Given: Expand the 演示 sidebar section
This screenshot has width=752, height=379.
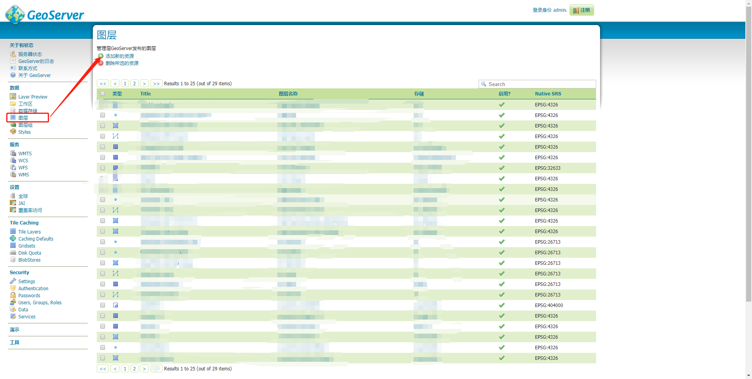Looking at the screenshot, I should click(14, 329).
